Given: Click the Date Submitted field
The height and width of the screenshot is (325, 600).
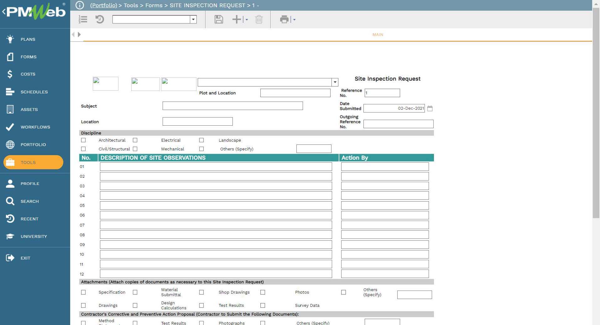Looking at the screenshot, I should (394, 108).
